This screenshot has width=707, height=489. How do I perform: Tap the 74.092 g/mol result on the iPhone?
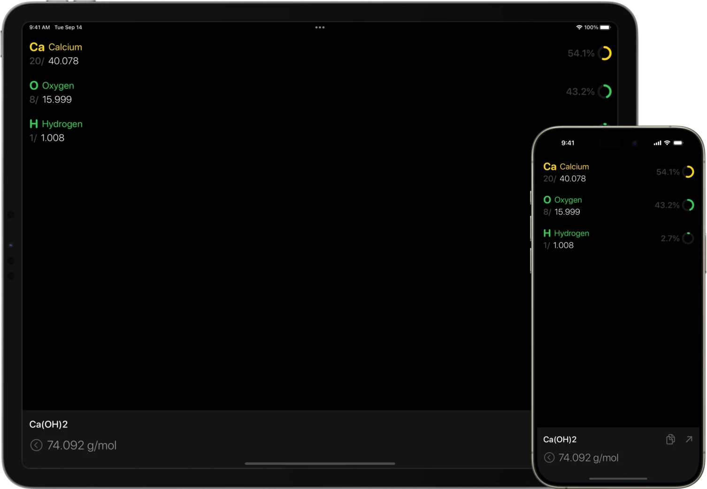point(588,458)
